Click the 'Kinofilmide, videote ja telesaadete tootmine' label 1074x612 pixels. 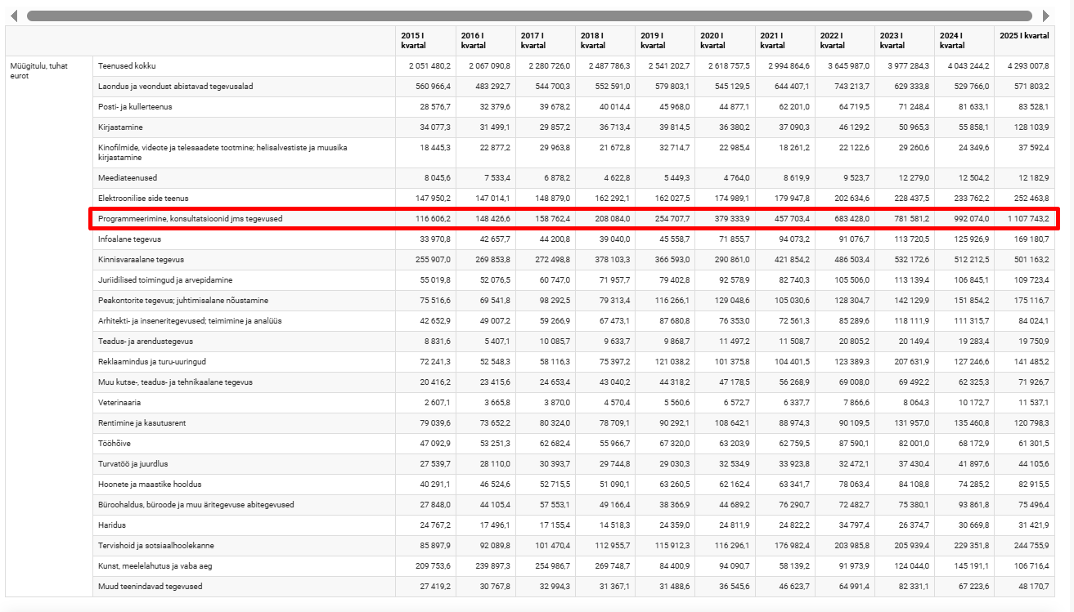point(222,152)
